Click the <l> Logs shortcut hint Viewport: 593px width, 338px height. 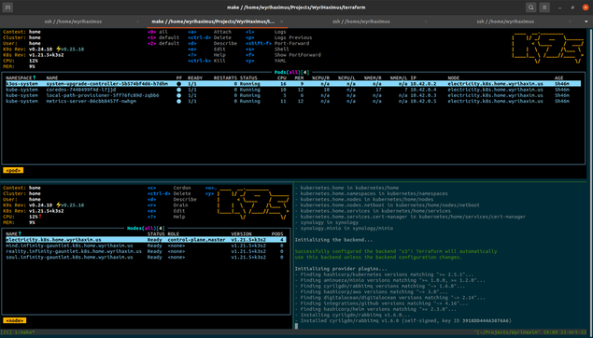click(266, 32)
